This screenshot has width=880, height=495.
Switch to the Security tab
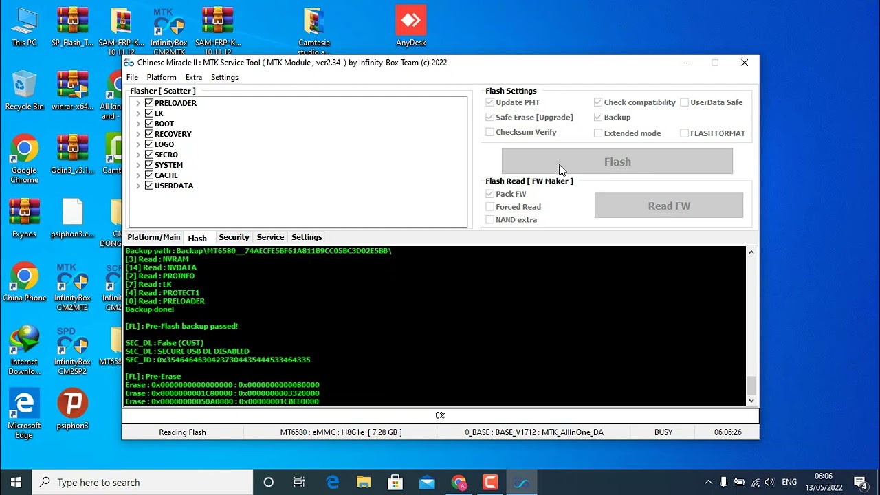pyautogui.click(x=234, y=237)
